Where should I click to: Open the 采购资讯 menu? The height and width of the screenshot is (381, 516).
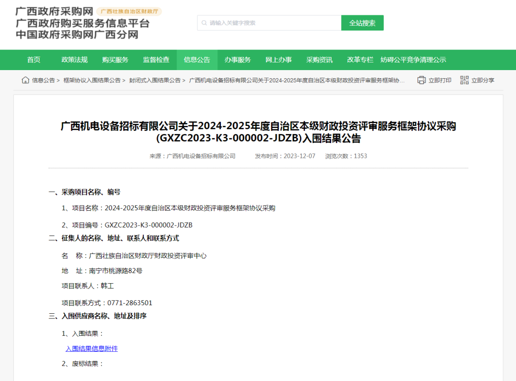pos(319,60)
